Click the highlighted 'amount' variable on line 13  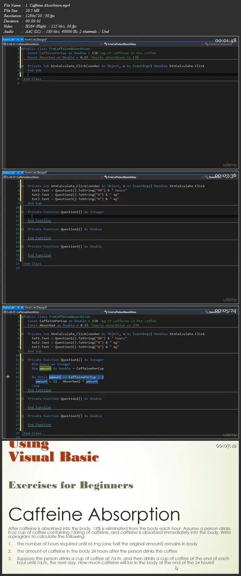45,368
